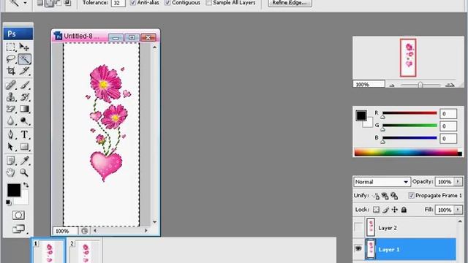Enable Sample All Layers checkbox
This screenshot has height=263, width=468.
pos(208,3)
